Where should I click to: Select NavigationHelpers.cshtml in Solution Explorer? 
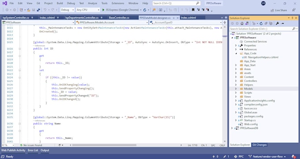(x=263, y=57)
